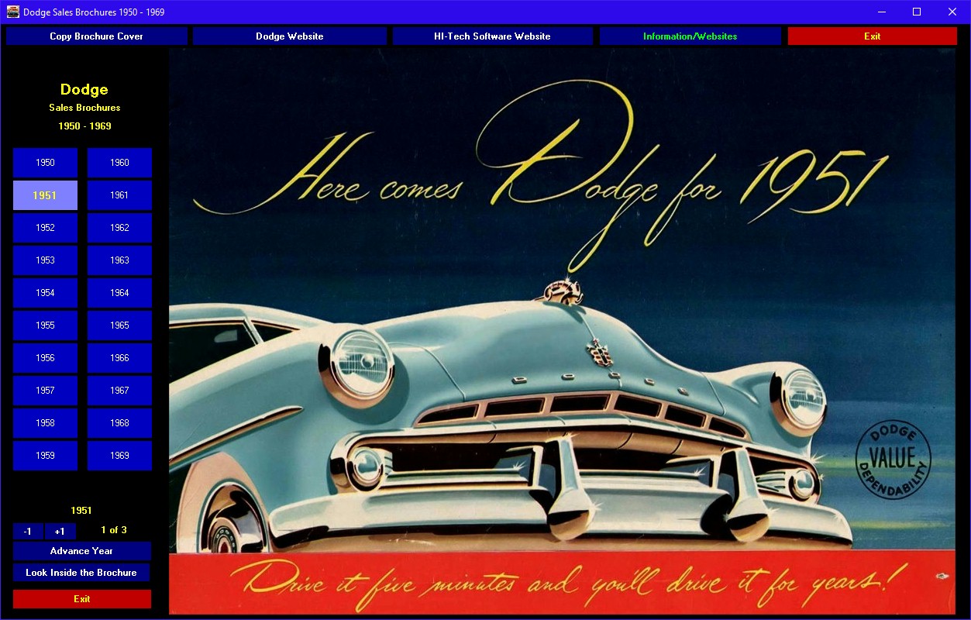Choose the 1955 year button
971x620 pixels.
coord(45,325)
